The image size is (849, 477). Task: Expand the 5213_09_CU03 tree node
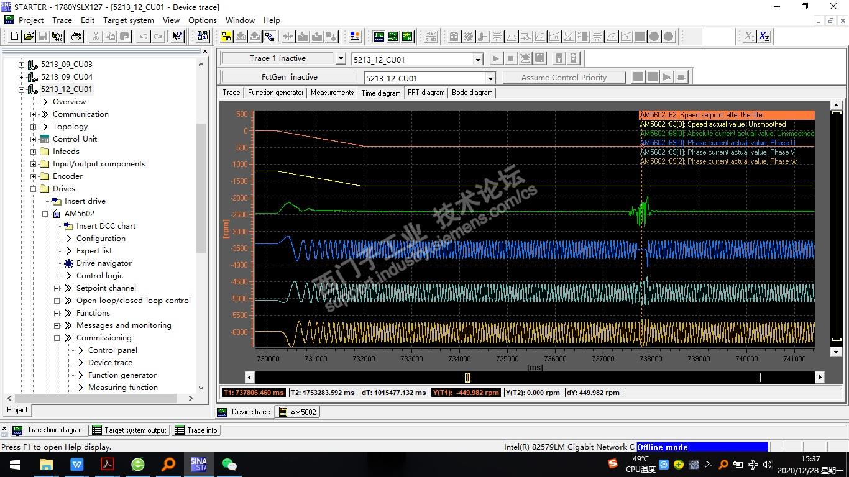[22, 65]
